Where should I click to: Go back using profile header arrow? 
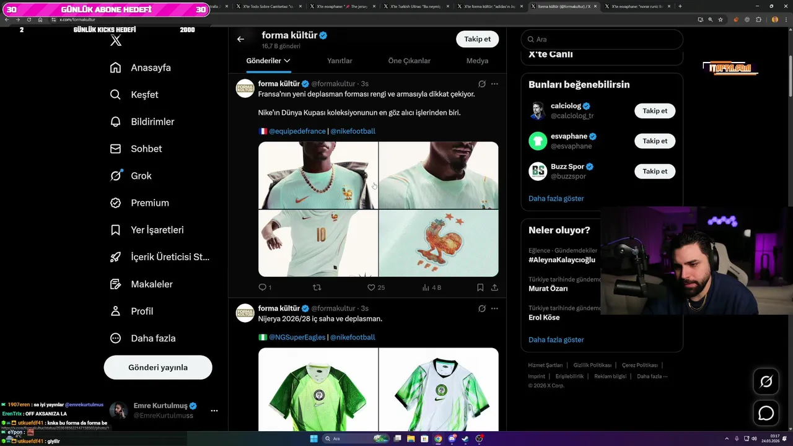coord(240,39)
